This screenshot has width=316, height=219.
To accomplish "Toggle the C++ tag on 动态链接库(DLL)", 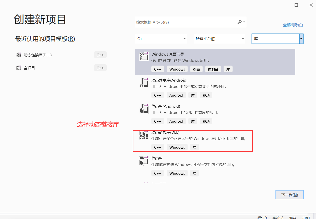I will (158, 147).
